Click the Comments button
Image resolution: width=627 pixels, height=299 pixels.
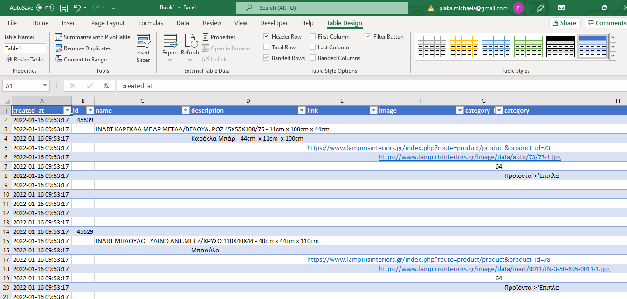coord(606,23)
